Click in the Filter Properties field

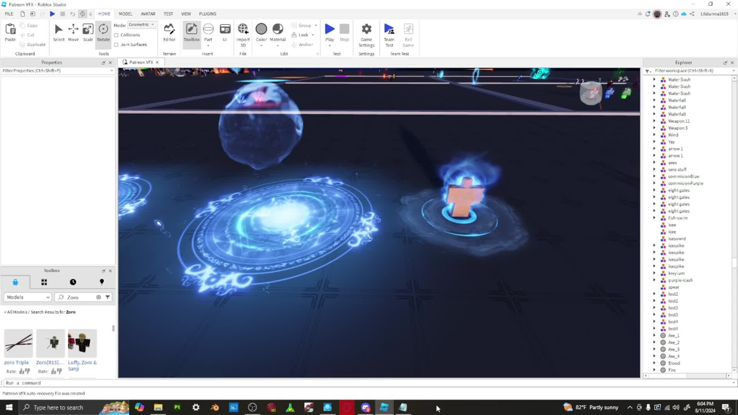pos(58,71)
